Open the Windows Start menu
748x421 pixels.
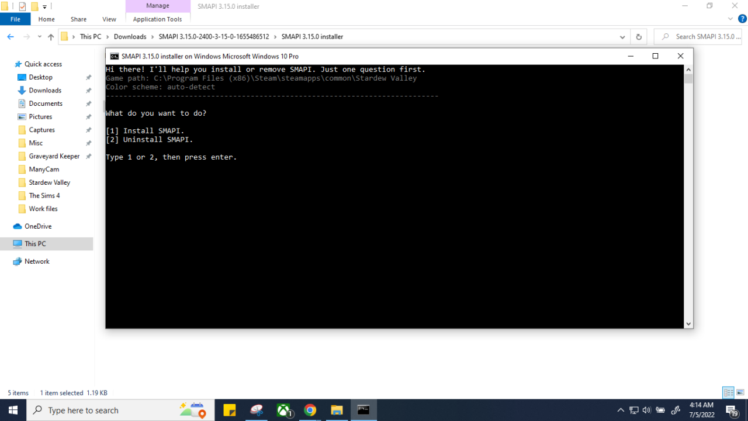point(13,410)
